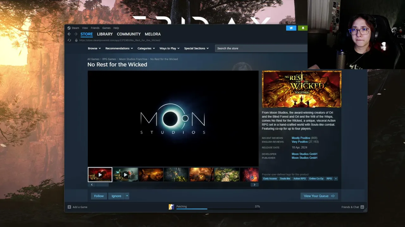This screenshot has width=405, height=227.
Task: Open the MELORA profile tab
Action: click(x=153, y=34)
